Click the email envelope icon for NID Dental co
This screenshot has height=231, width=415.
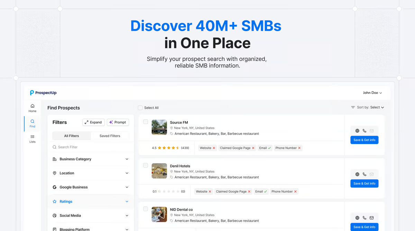(x=372, y=218)
